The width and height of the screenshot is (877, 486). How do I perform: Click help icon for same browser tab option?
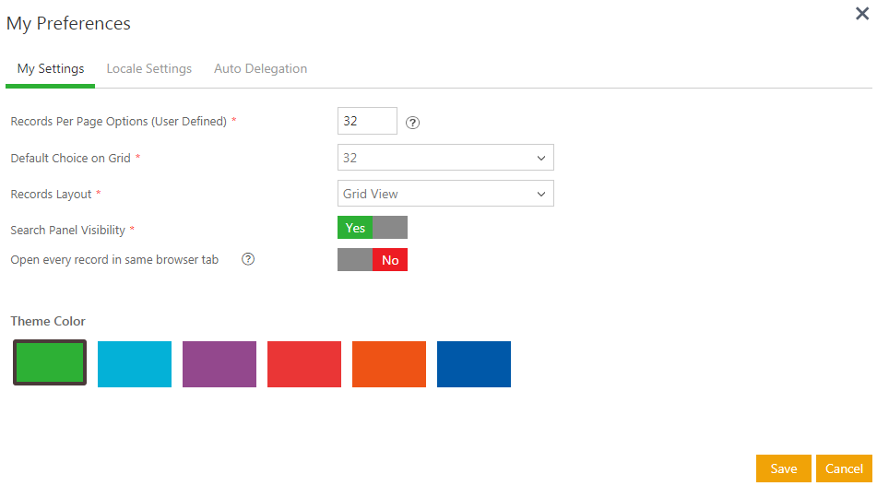pyautogui.click(x=248, y=260)
